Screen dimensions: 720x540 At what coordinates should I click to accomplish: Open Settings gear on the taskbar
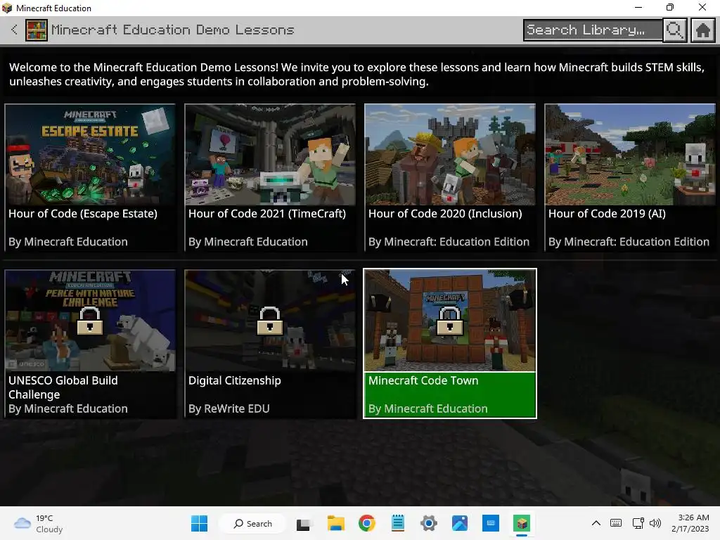point(429,523)
